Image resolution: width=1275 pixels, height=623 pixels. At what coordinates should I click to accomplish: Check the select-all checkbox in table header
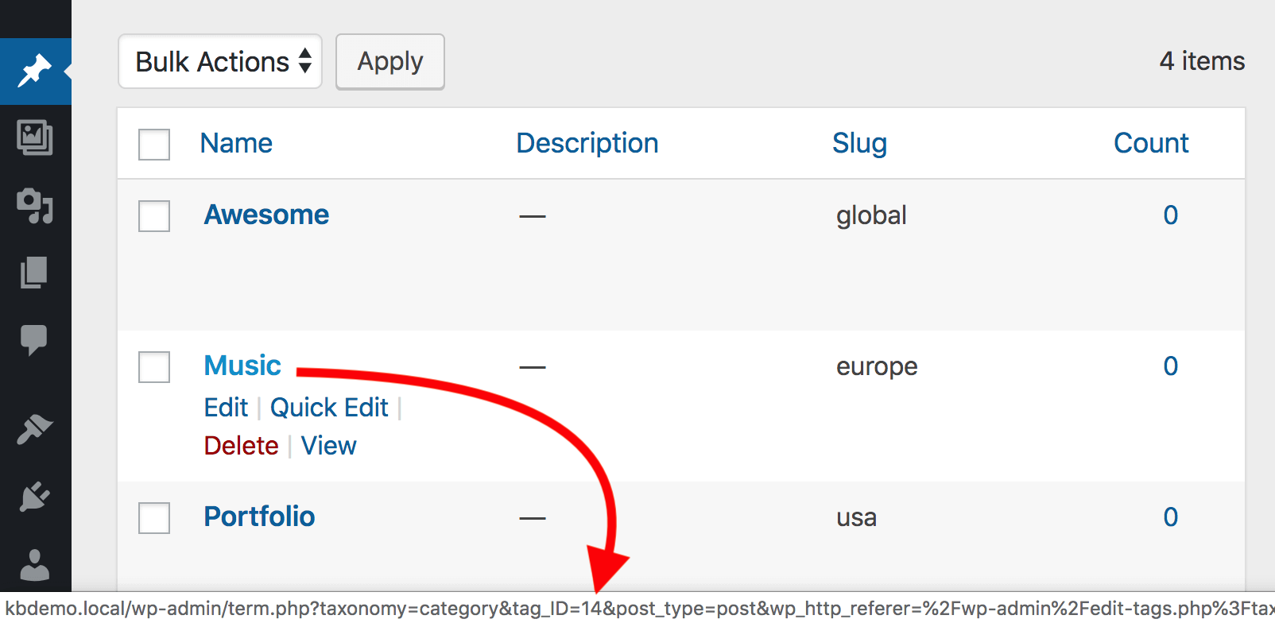click(153, 144)
